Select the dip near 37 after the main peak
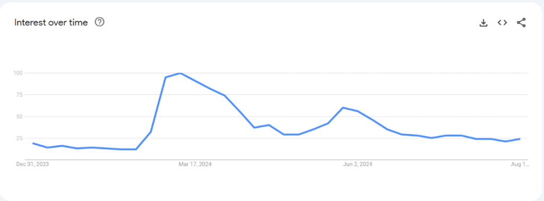The image size is (544, 201). pos(254,127)
